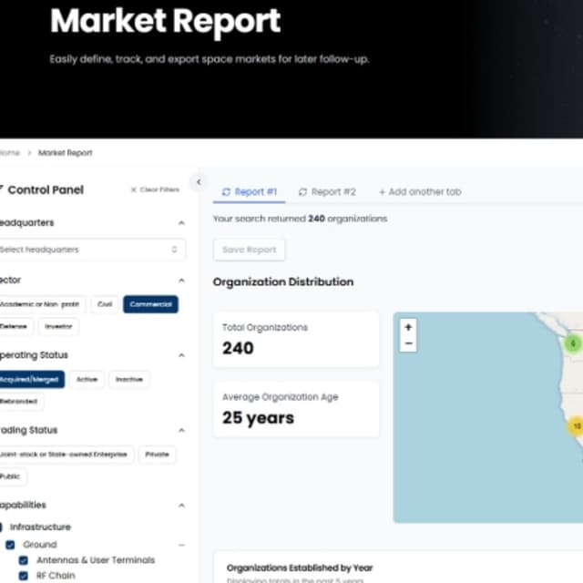Switch to the Report #1 tab
The height and width of the screenshot is (583, 583).
[249, 192]
